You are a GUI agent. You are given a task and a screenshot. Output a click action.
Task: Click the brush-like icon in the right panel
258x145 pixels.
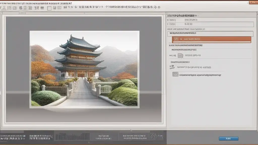click(x=172, y=67)
